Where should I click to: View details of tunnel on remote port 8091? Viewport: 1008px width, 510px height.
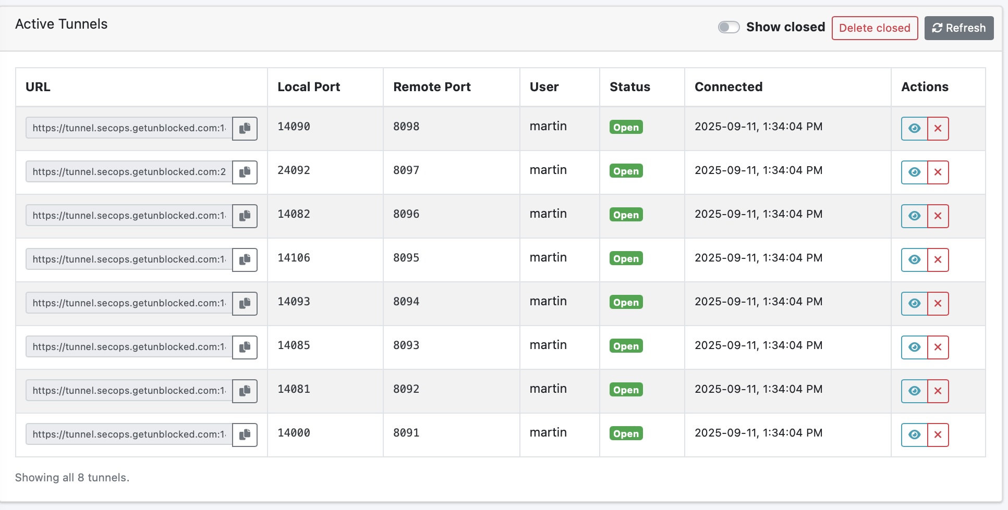point(914,434)
